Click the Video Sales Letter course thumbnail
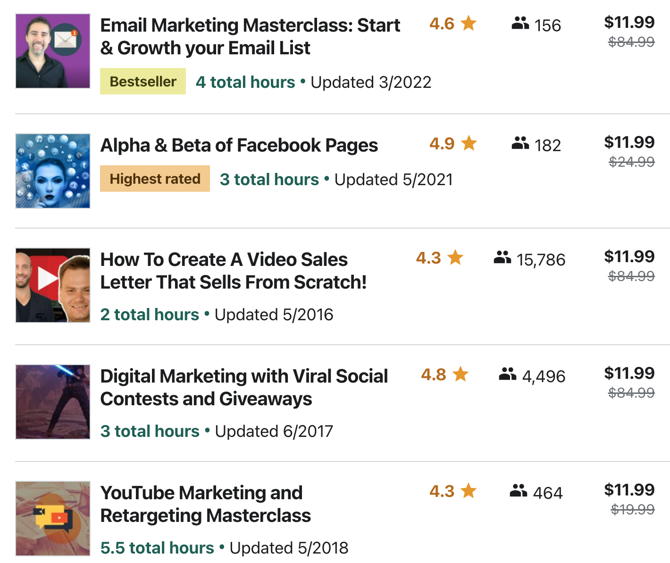670x563 pixels. click(x=53, y=285)
